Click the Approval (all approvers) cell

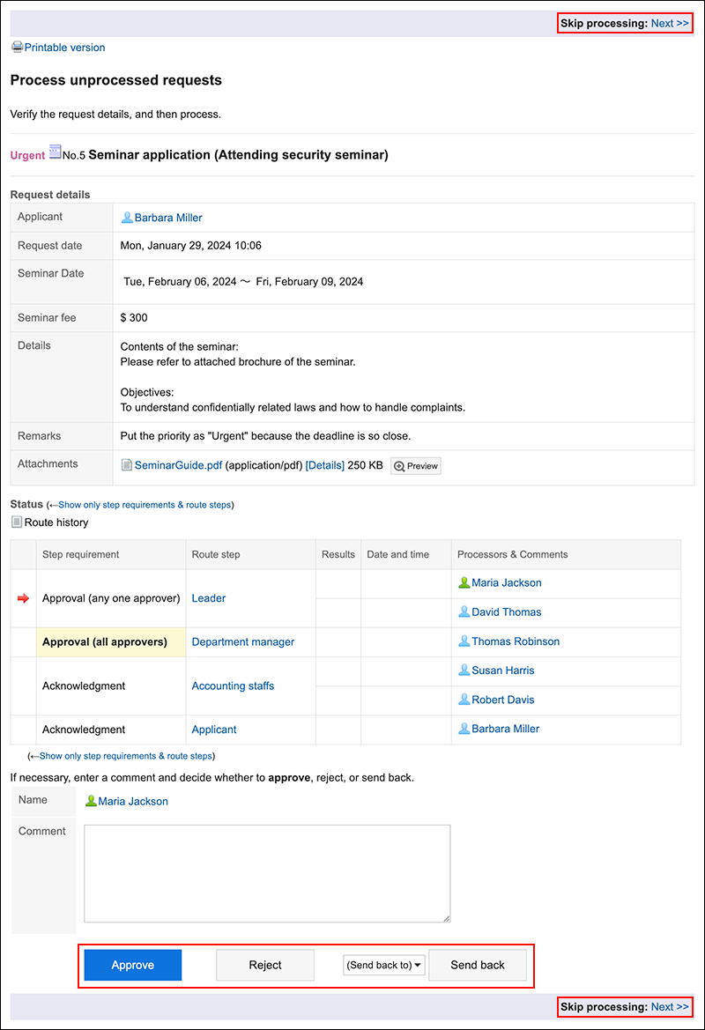pyautogui.click(x=110, y=641)
